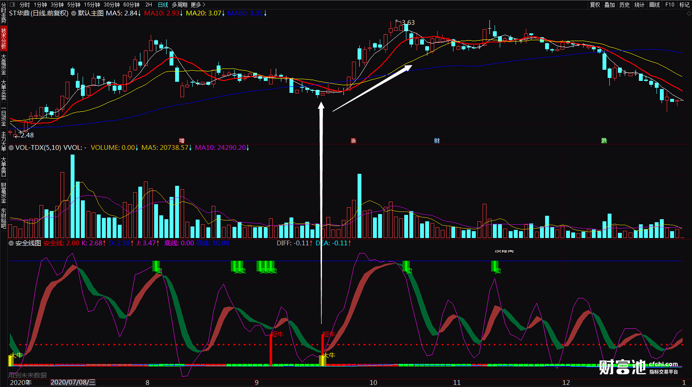Click the J: 3.47 readout

coord(148,243)
